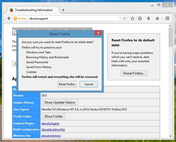Click the reload page icon
Screen dimensions: 176x142
click(x=125, y=18)
